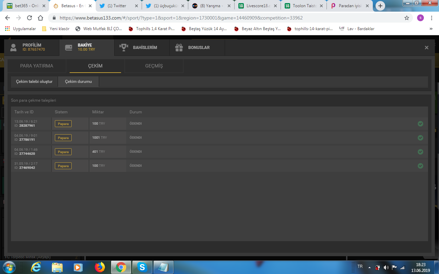Open Bahislerim trophy section

142,48
